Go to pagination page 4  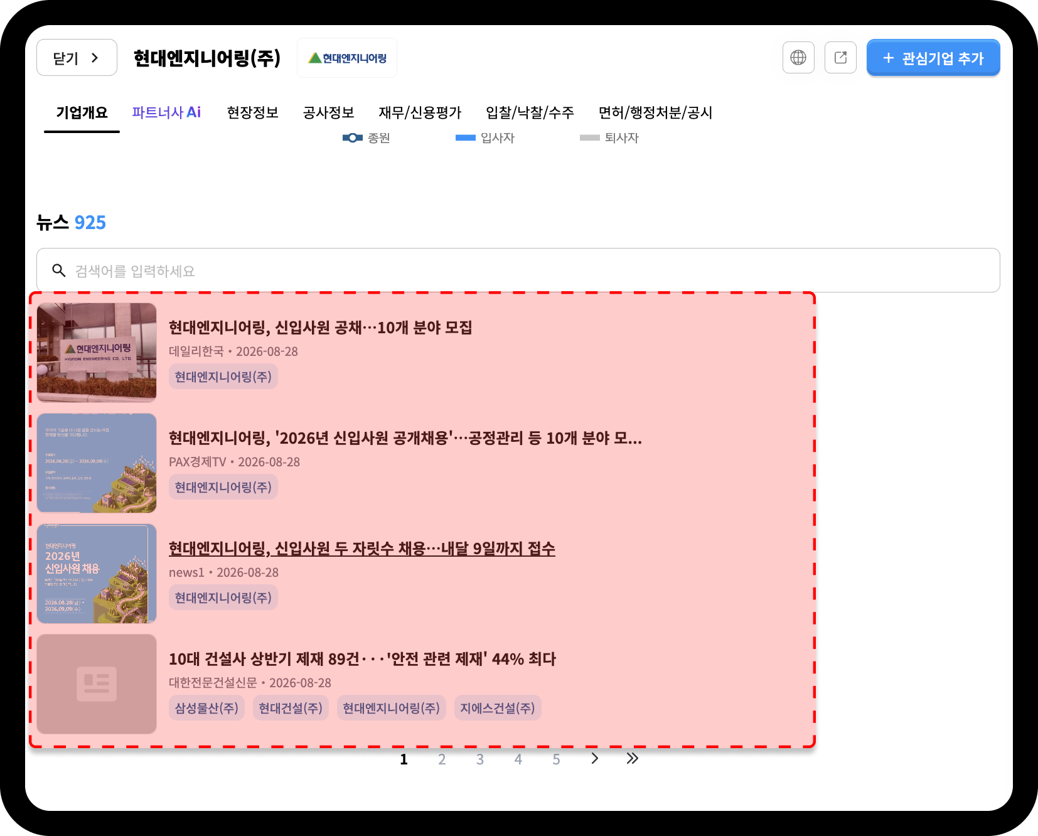[x=518, y=759]
